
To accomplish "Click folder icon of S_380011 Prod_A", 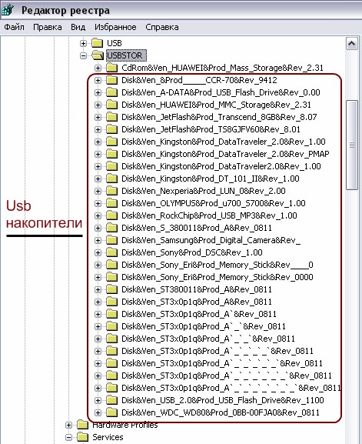I will 112,228.
